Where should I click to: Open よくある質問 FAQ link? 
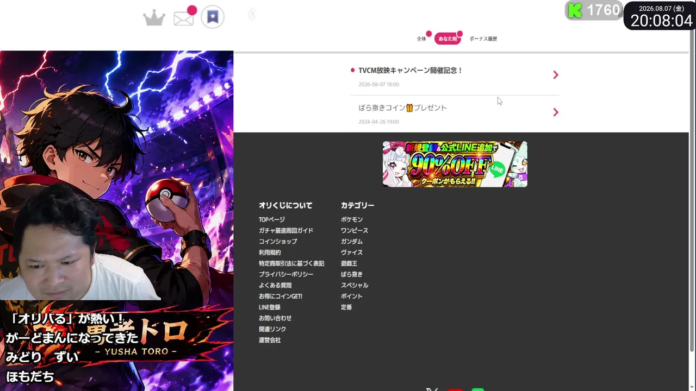[275, 285]
